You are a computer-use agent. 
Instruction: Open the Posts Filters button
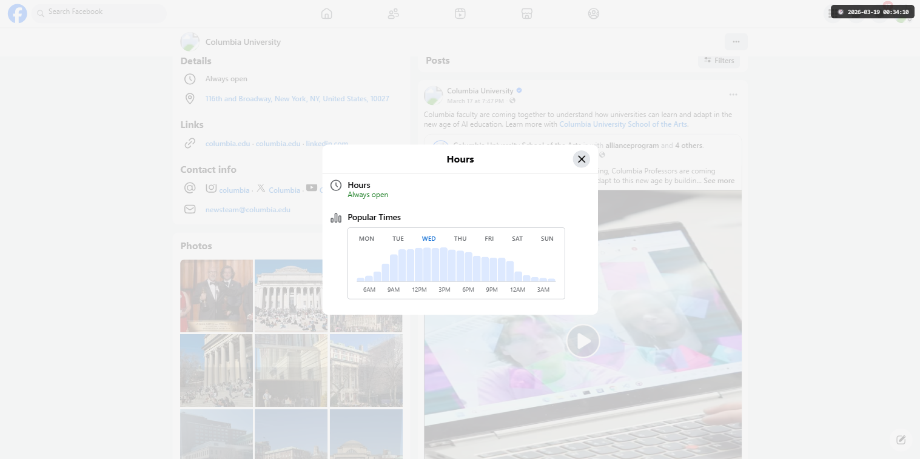tap(719, 61)
